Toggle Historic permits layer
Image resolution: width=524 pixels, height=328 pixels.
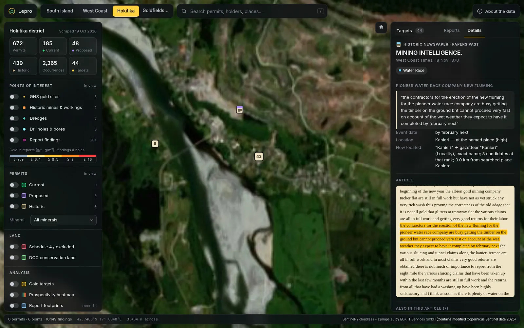[x=14, y=207]
